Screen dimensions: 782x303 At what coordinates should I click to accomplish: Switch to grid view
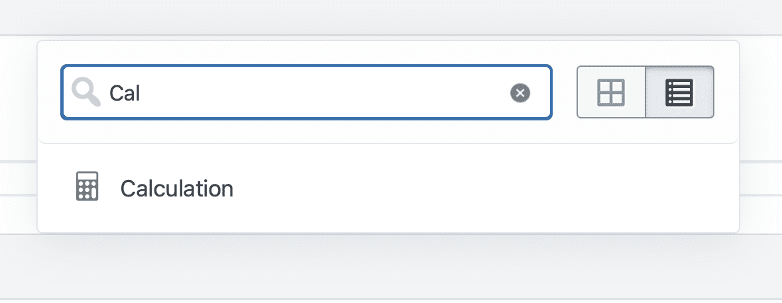611,93
